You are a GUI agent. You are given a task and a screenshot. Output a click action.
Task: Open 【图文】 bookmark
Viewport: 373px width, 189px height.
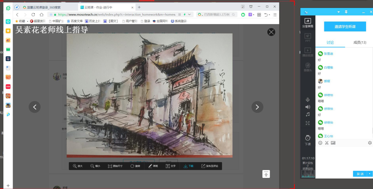(111, 21)
